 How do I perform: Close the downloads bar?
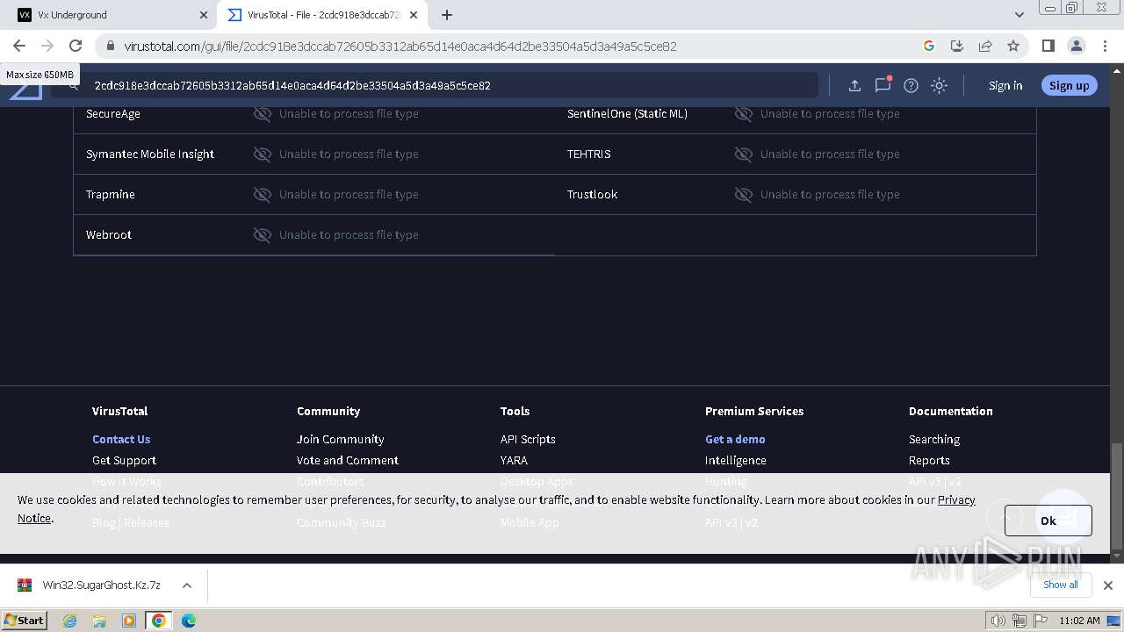(1107, 585)
